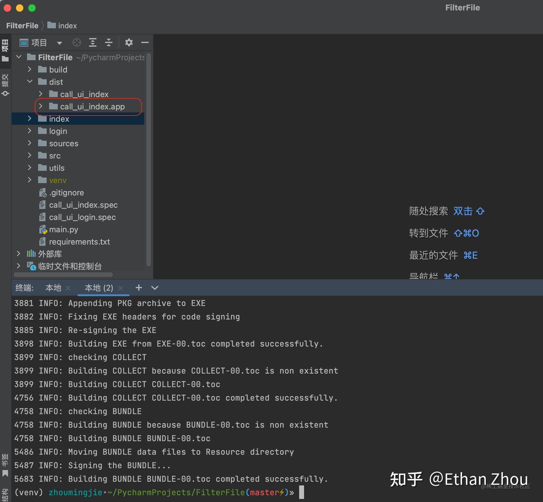Screen dimensions: 543x502
Task: Toggle the 项目 sidebar tool window
Action: pos(5,49)
